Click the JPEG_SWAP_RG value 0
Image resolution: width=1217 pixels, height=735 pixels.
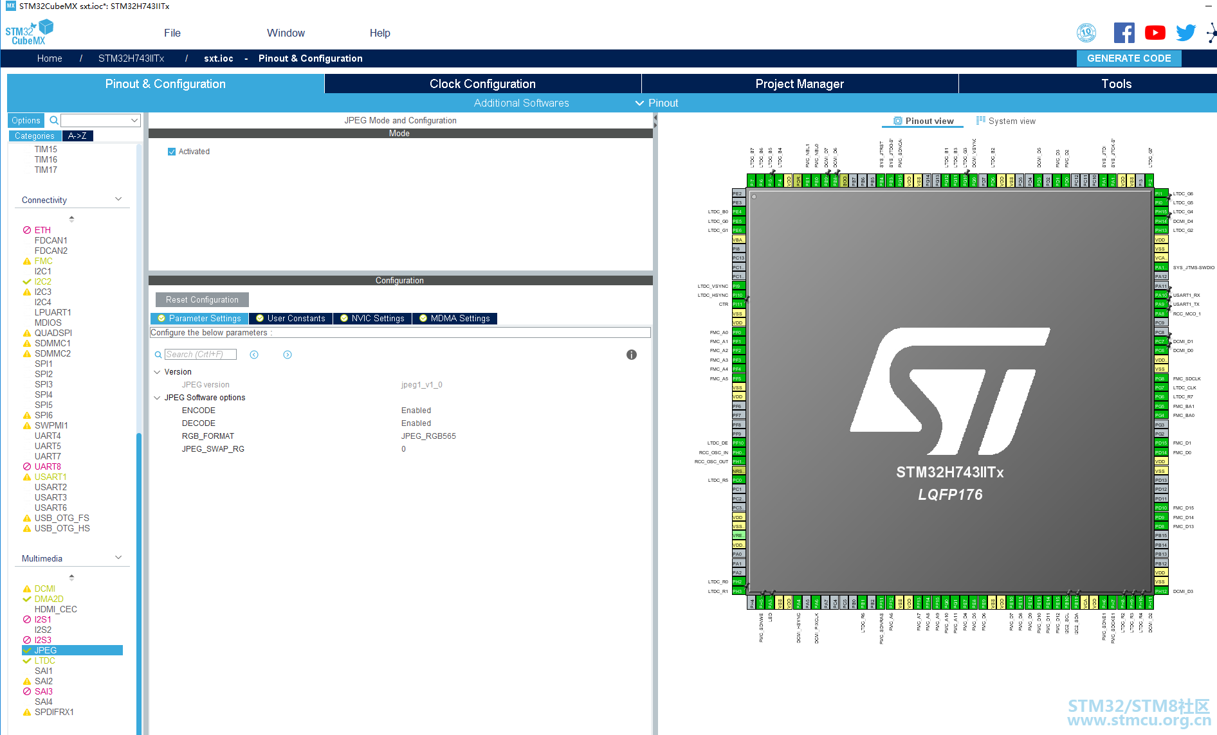403,449
